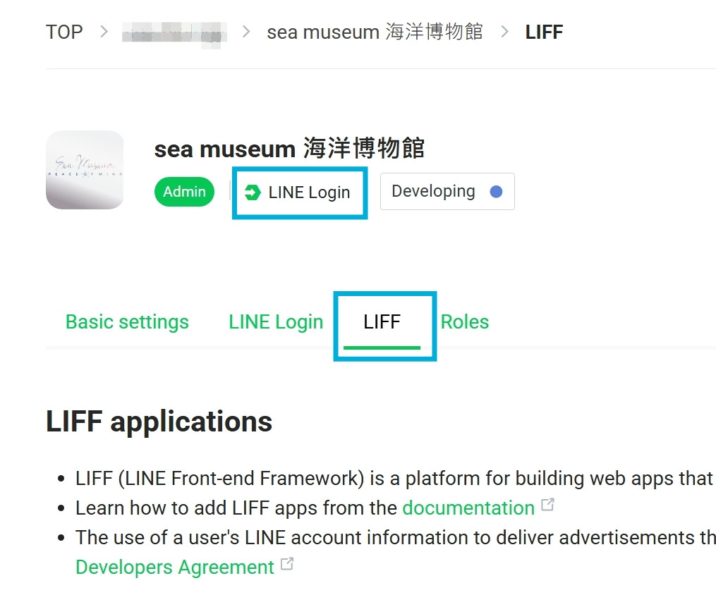Select the LIFF tab

point(382,322)
